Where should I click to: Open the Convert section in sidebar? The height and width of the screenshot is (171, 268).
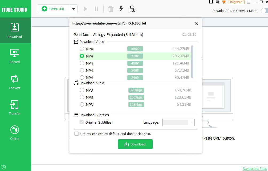[15, 82]
